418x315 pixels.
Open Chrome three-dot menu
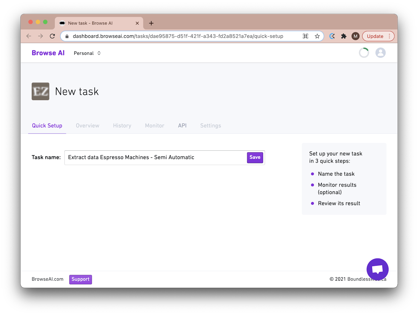389,36
